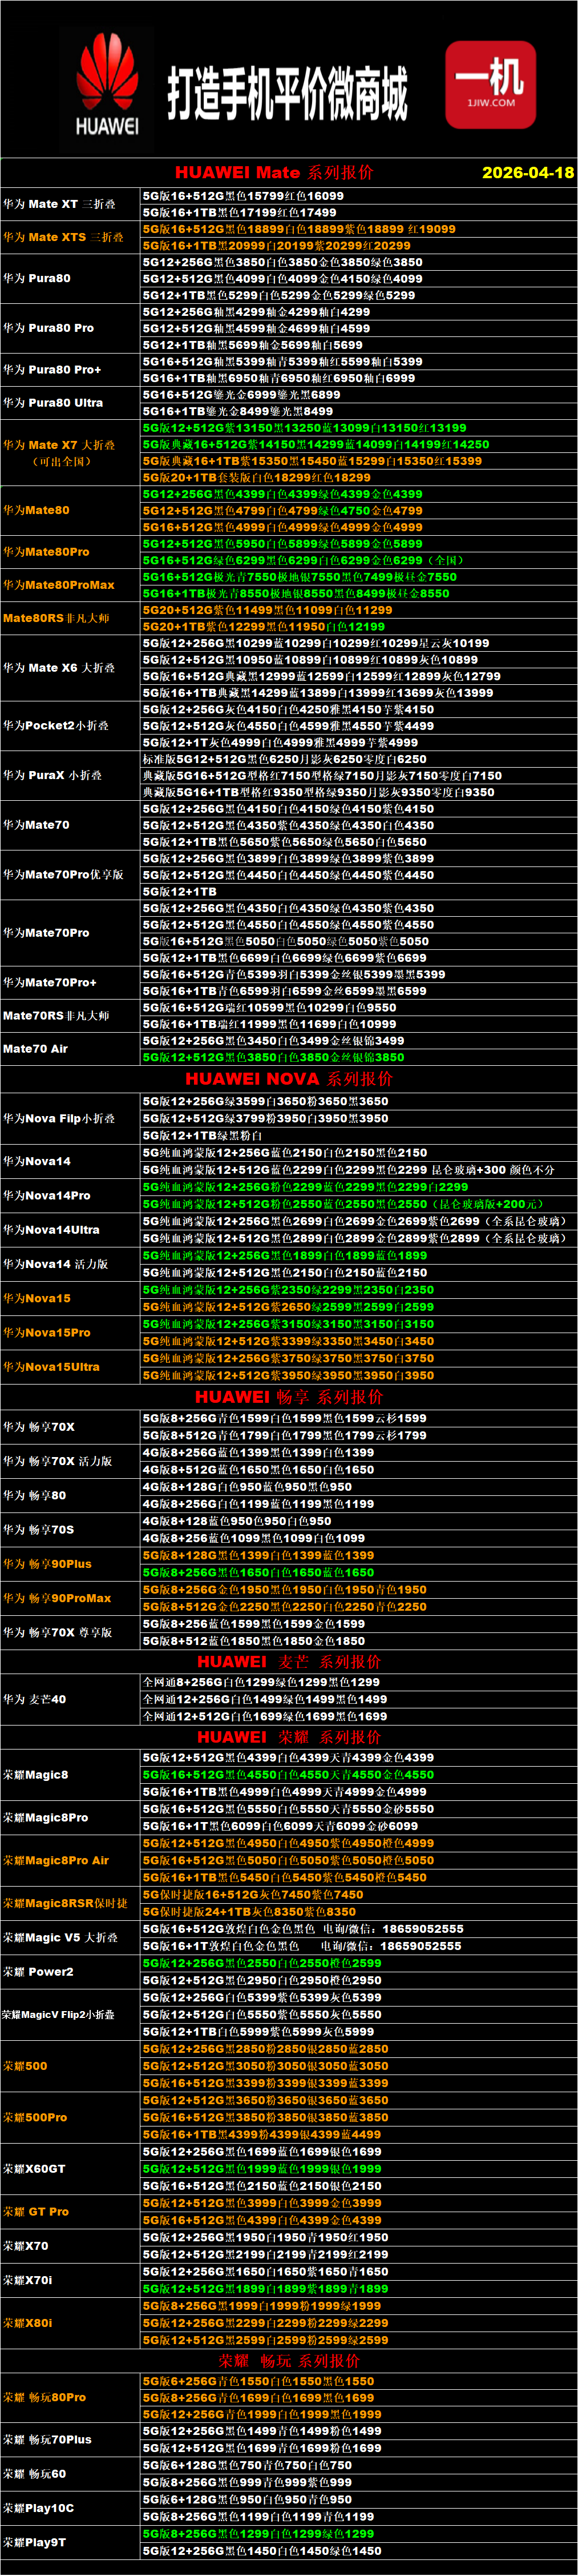The image size is (578, 2576).
Task: Choose the 荣耀X60GT model cell
Action: (34, 2169)
